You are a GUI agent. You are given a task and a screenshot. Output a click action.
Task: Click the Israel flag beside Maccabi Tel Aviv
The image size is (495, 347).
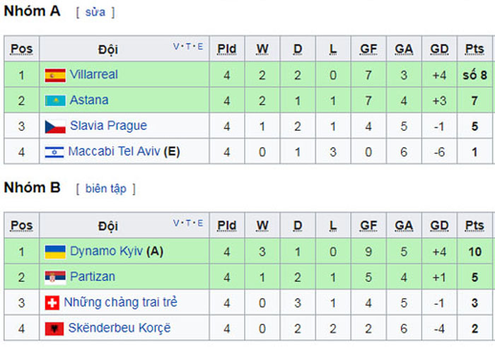coord(54,152)
